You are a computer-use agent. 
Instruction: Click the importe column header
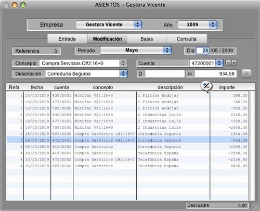[227, 88]
